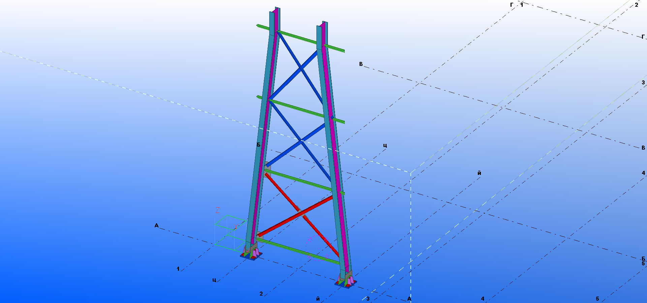Click grid label 'А' between labels 3 and 4
The width and height of the screenshot is (647, 303).
point(409,299)
